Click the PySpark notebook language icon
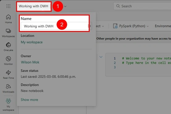This screenshot has width=171, height=114. point(115,26)
